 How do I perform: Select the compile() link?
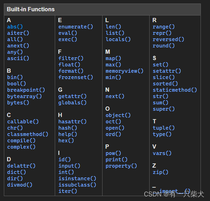tap(21, 141)
